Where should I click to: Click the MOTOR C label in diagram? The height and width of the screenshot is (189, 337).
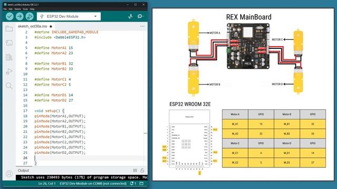[277, 39]
